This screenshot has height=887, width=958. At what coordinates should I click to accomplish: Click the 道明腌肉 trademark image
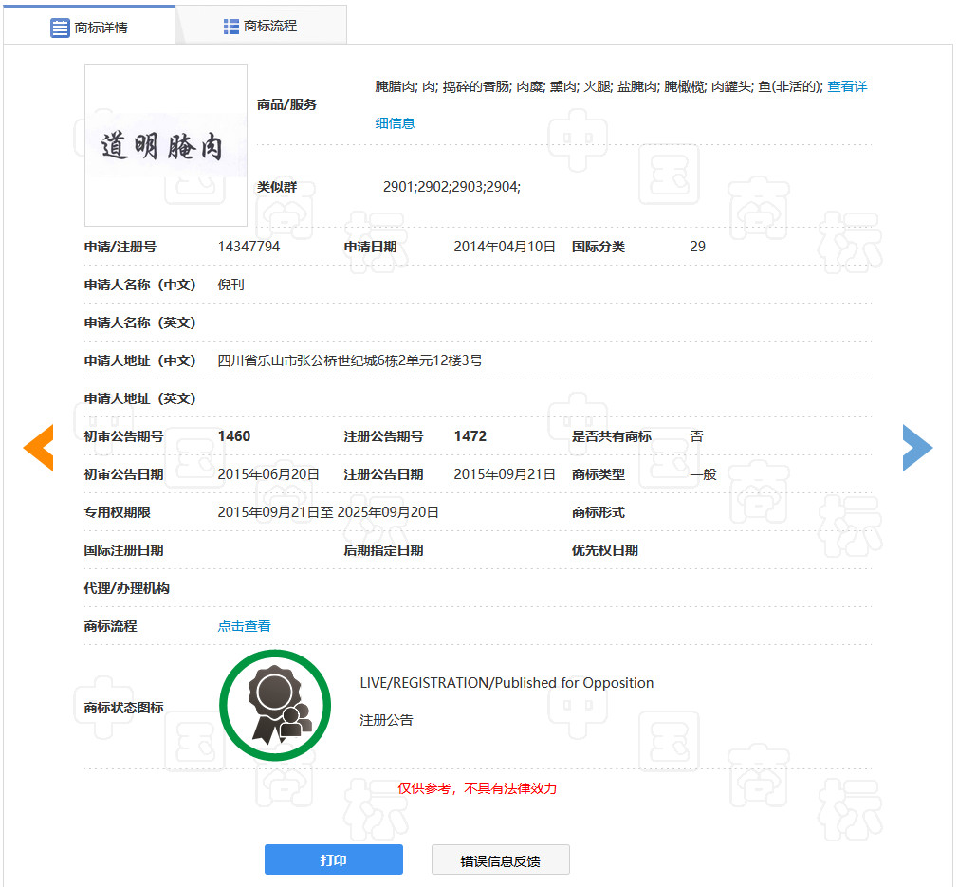coord(165,144)
